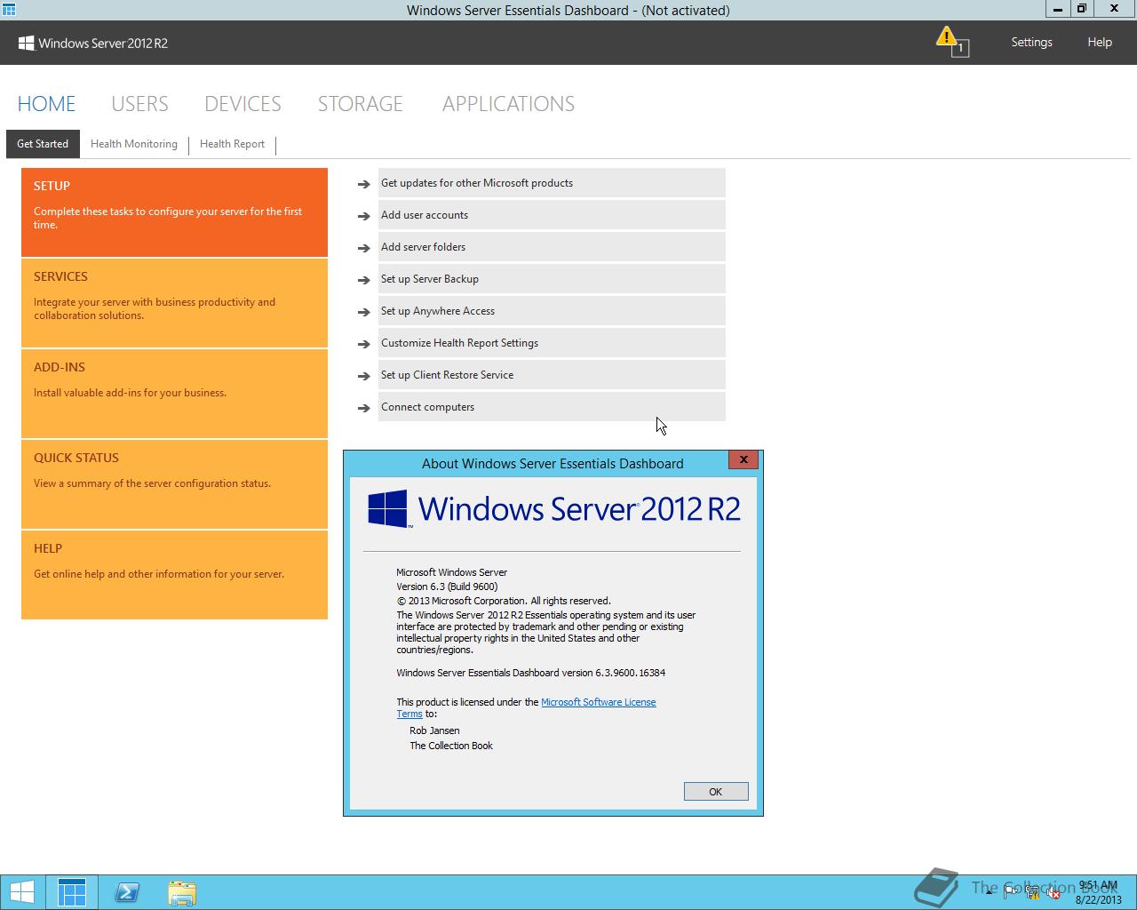The image size is (1137, 910).
Task: Select the Health Report tab
Action: [x=232, y=144]
